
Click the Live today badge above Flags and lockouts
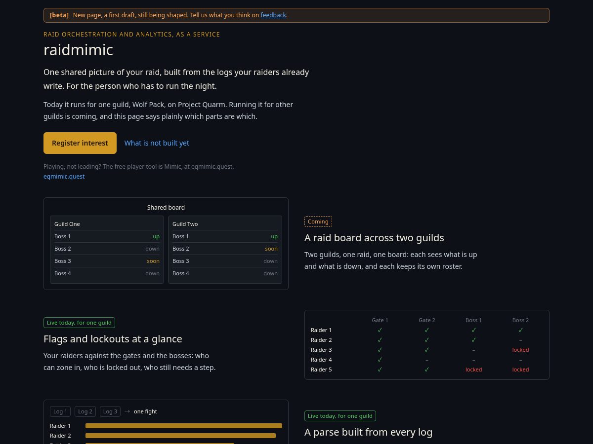coord(79,323)
